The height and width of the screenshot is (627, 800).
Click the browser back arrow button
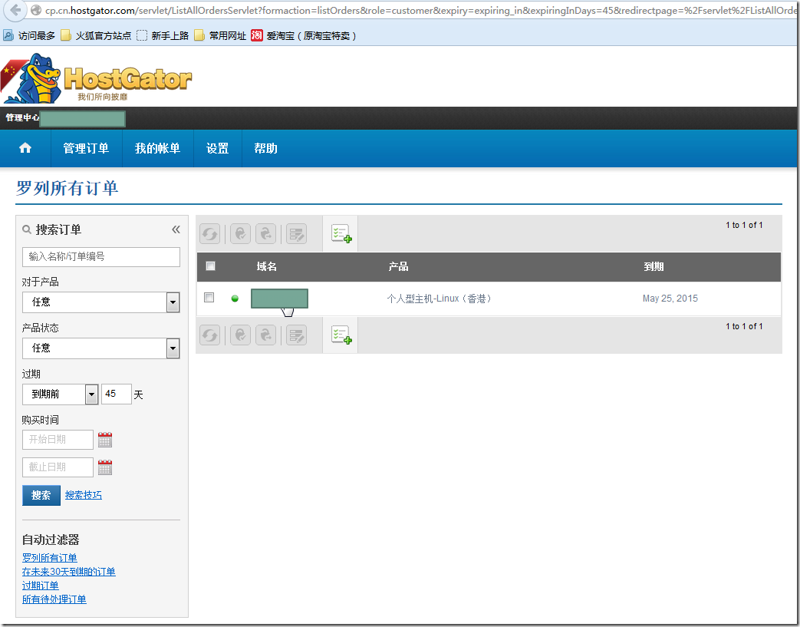[15, 10]
